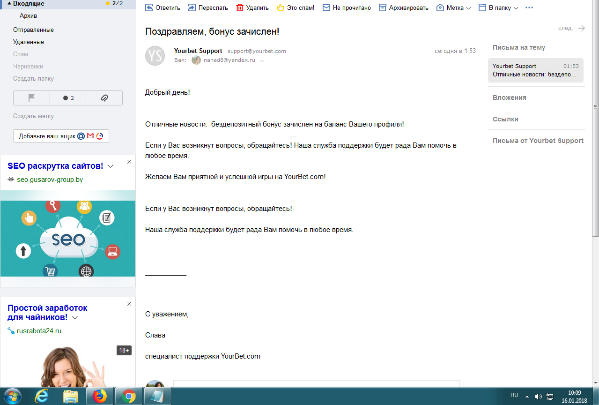Open SEO раскрутка сайтов! ad headline
The width and height of the screenshot is (599, 405).
pyautogui.click(x=55, y=166)
